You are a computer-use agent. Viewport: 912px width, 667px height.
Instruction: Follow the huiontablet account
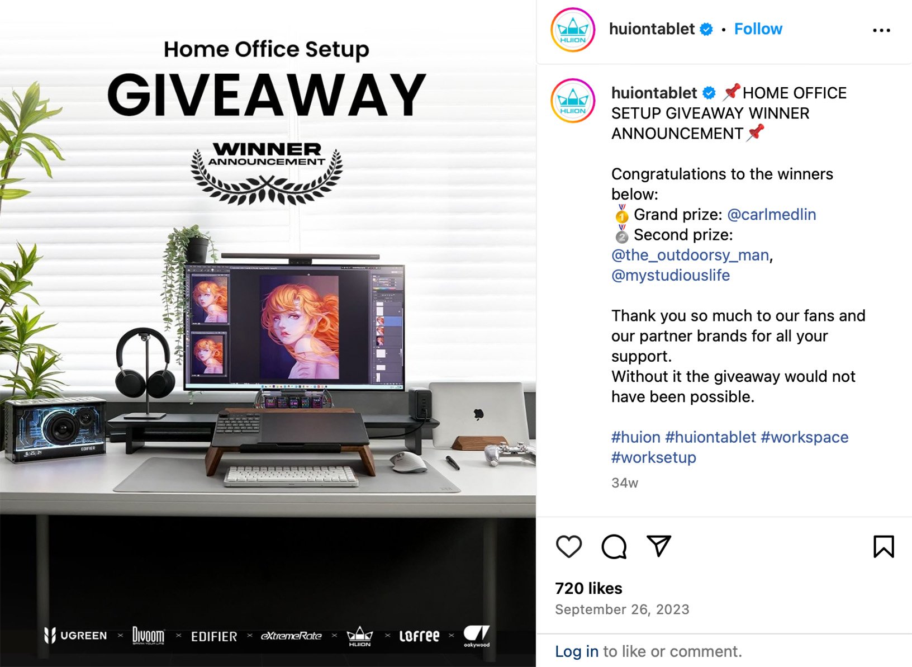point(758,29)
